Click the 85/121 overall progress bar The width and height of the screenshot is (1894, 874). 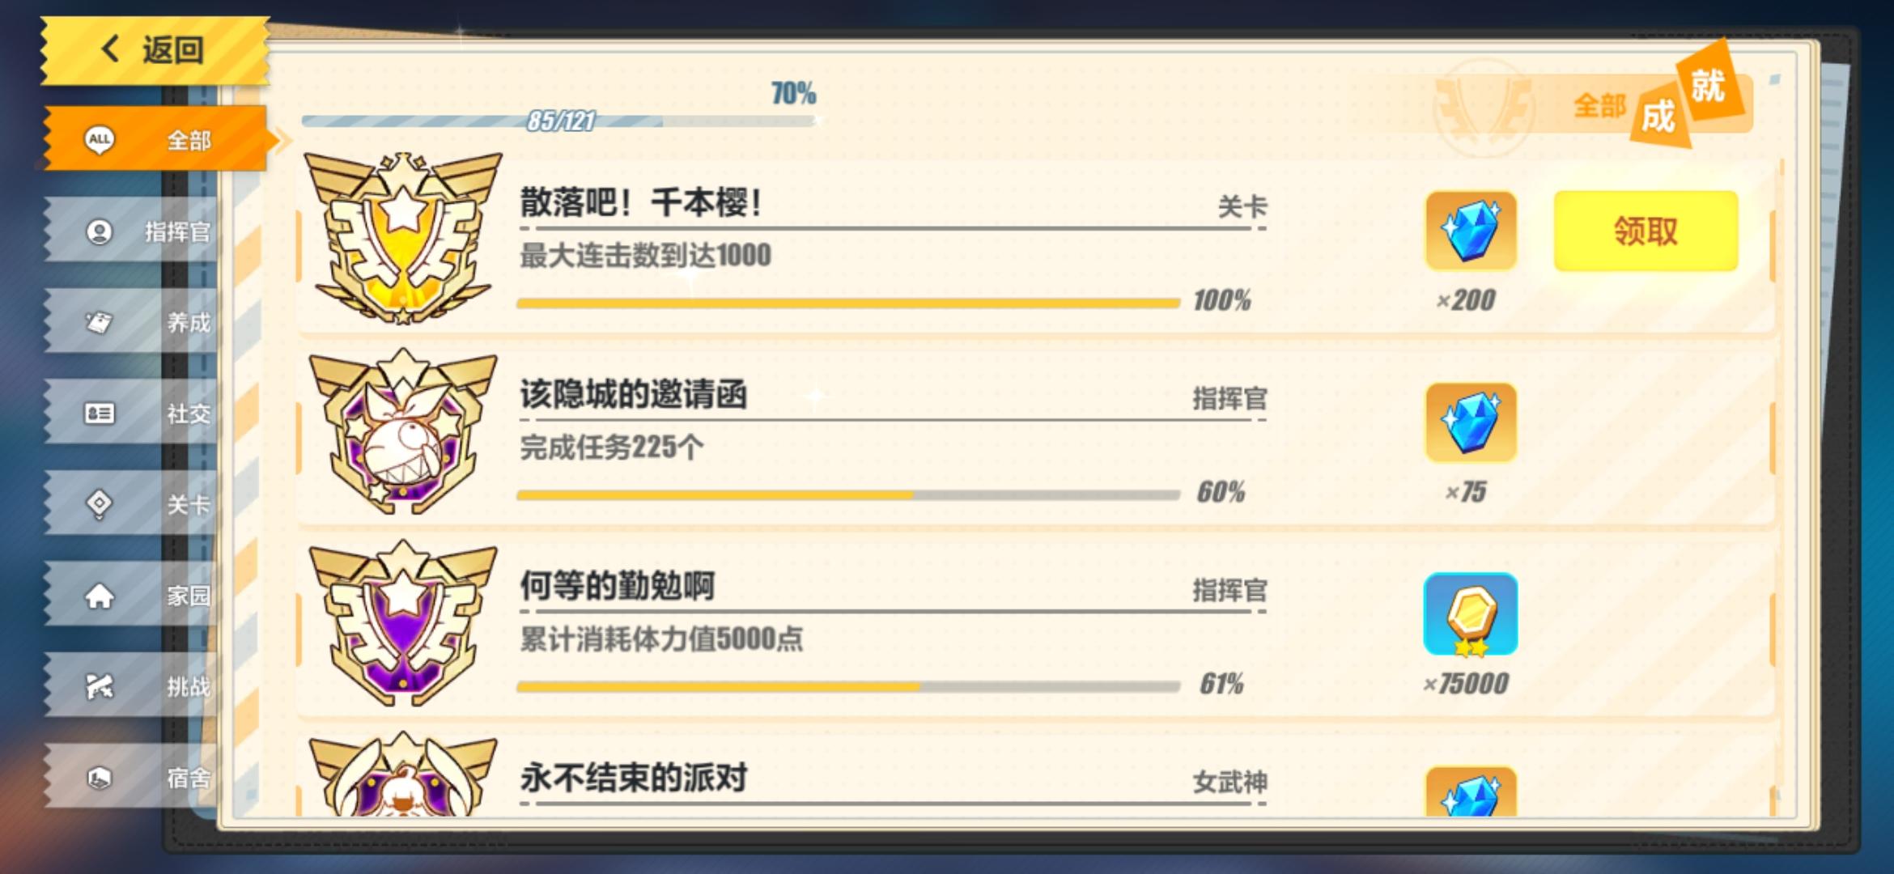558,121
